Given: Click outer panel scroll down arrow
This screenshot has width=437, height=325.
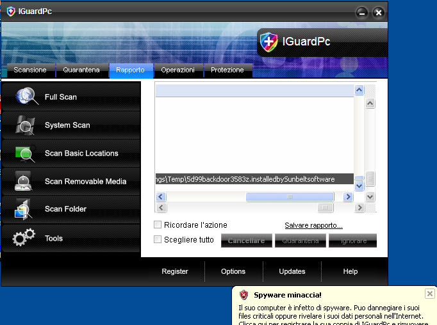Looking at the screenshot, I should pyautogui.click(x=370, y=197).
